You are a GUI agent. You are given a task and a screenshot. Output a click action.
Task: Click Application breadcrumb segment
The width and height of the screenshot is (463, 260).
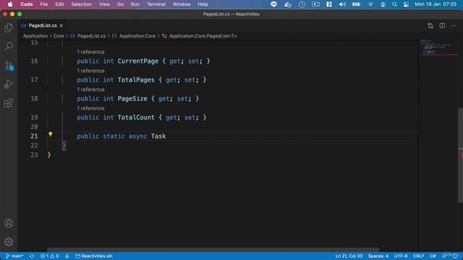point(35,36)
